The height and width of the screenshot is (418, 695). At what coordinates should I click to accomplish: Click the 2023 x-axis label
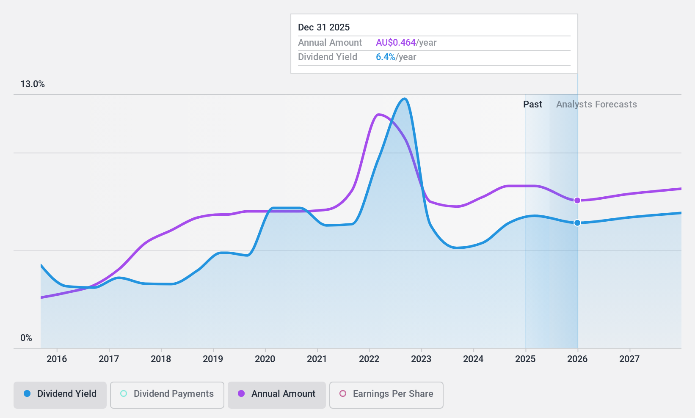coord(421,359)
